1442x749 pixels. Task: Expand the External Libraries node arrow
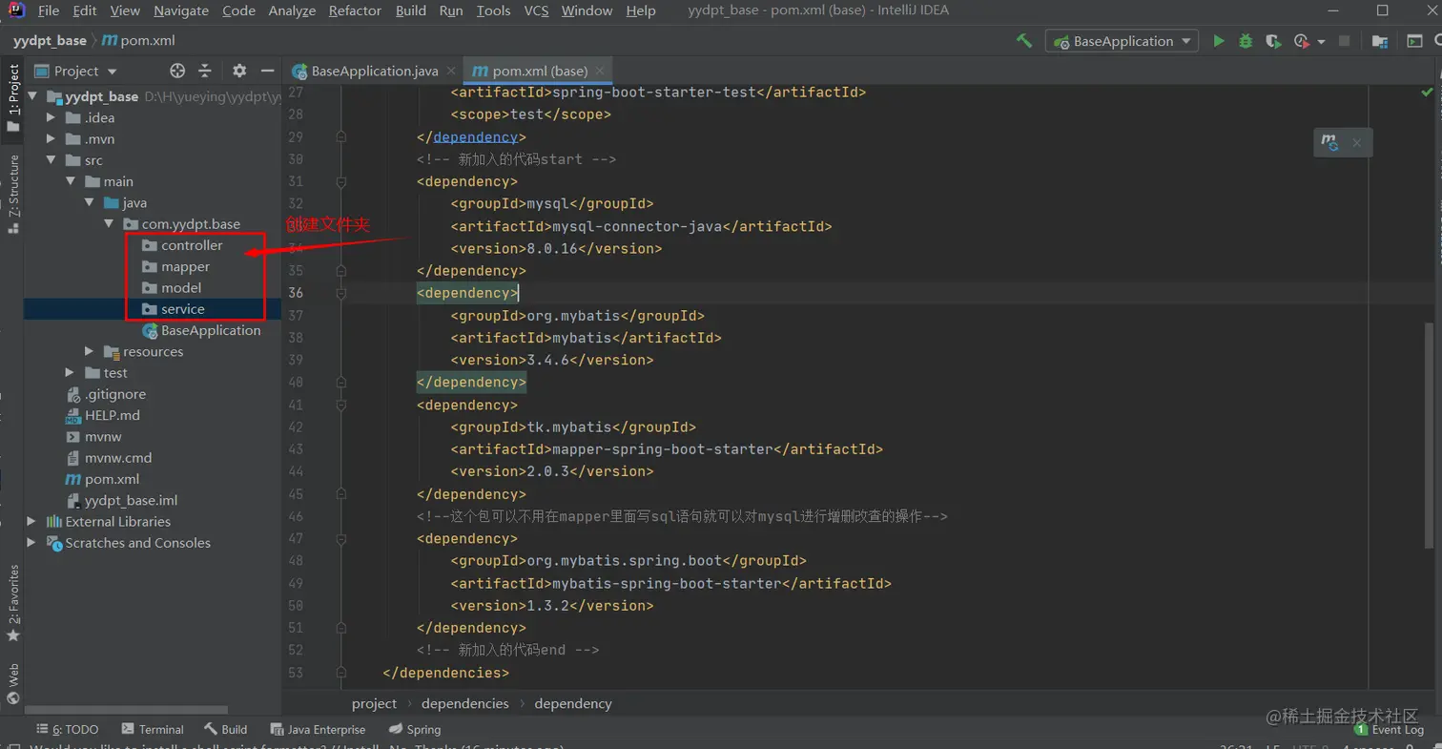[32, 522]
